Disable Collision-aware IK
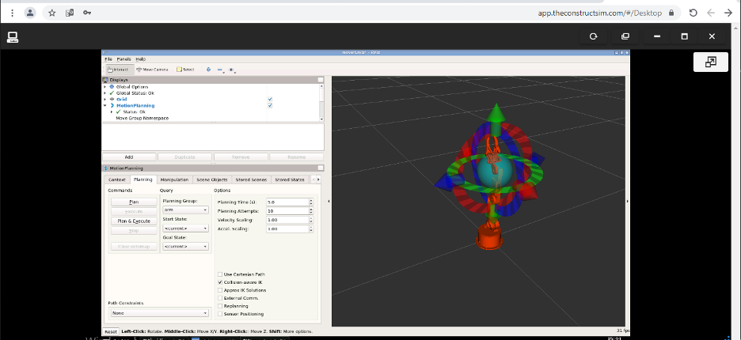This screenshot has height=340, width=741. pos(220,282)
